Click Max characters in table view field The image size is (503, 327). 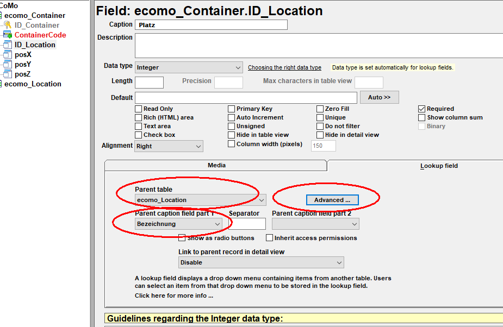[369, 83]
